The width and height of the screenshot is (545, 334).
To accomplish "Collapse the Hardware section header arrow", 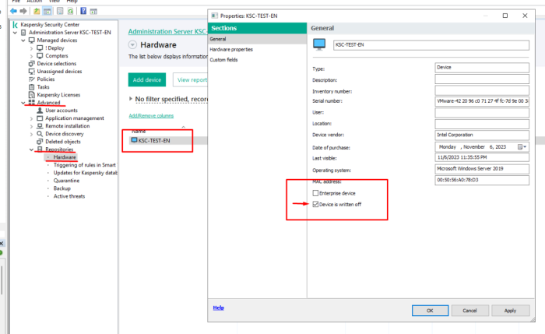I will (132, 45).
